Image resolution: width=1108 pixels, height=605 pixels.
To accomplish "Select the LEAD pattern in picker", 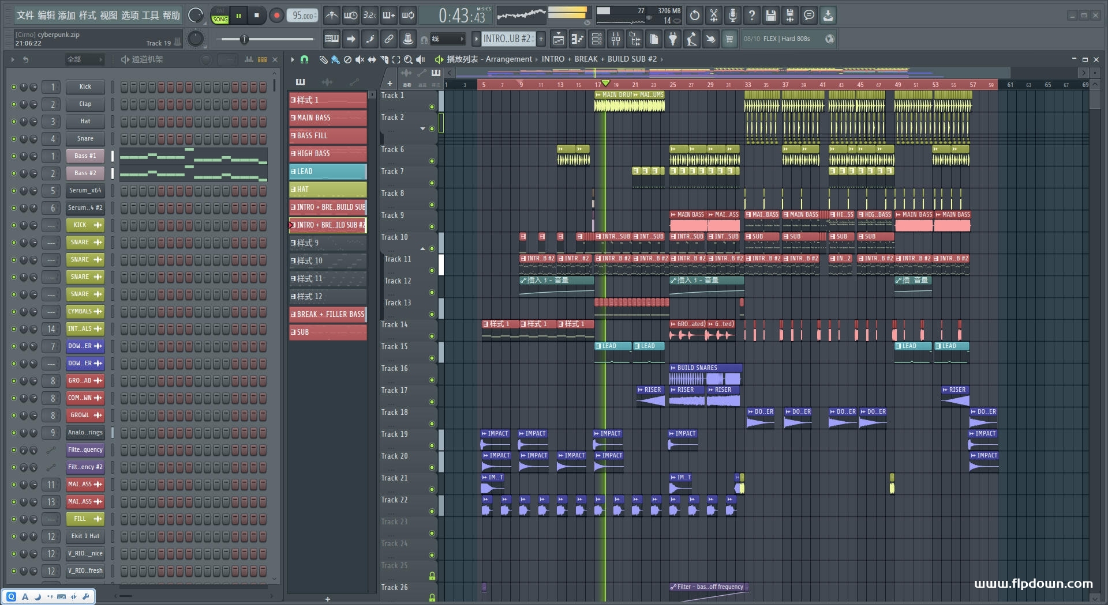I will (x=327, y=172).
